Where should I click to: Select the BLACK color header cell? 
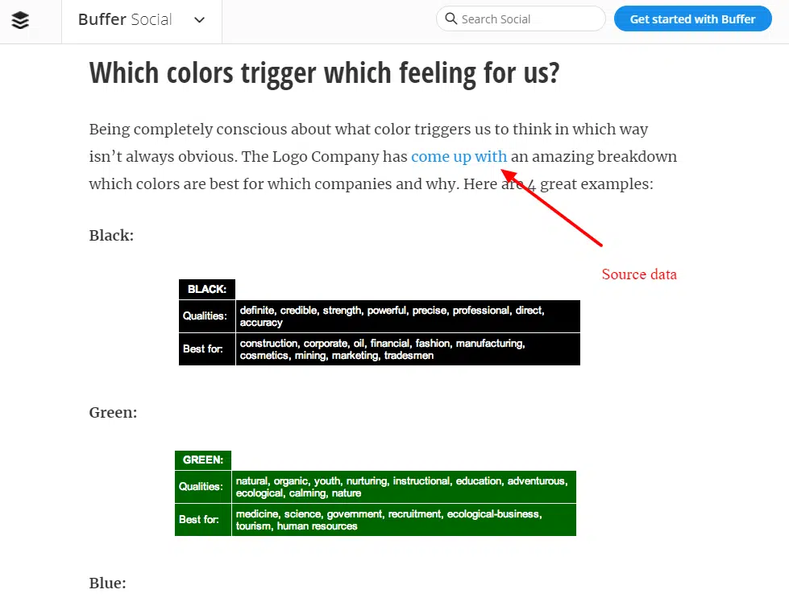pyautogui.click(x=206, y=289)
